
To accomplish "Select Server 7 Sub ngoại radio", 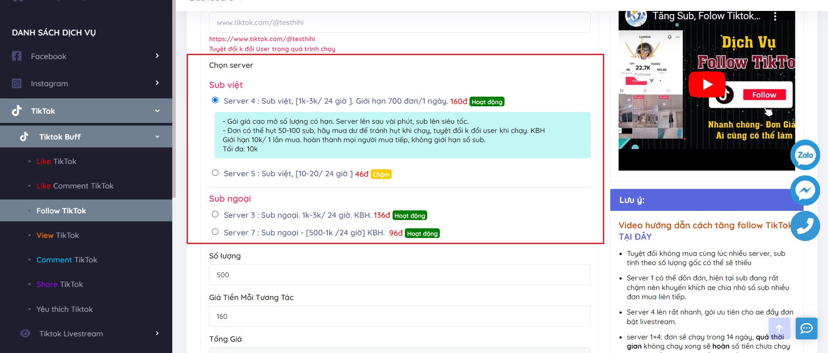I will tap(215, 232).
